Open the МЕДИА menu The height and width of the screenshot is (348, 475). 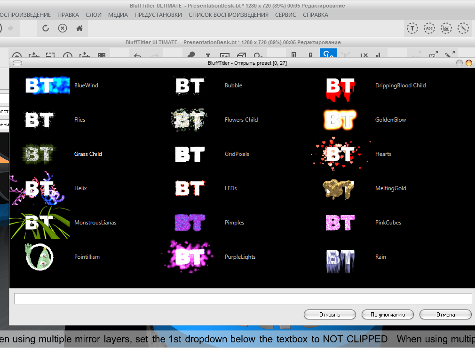118,15
